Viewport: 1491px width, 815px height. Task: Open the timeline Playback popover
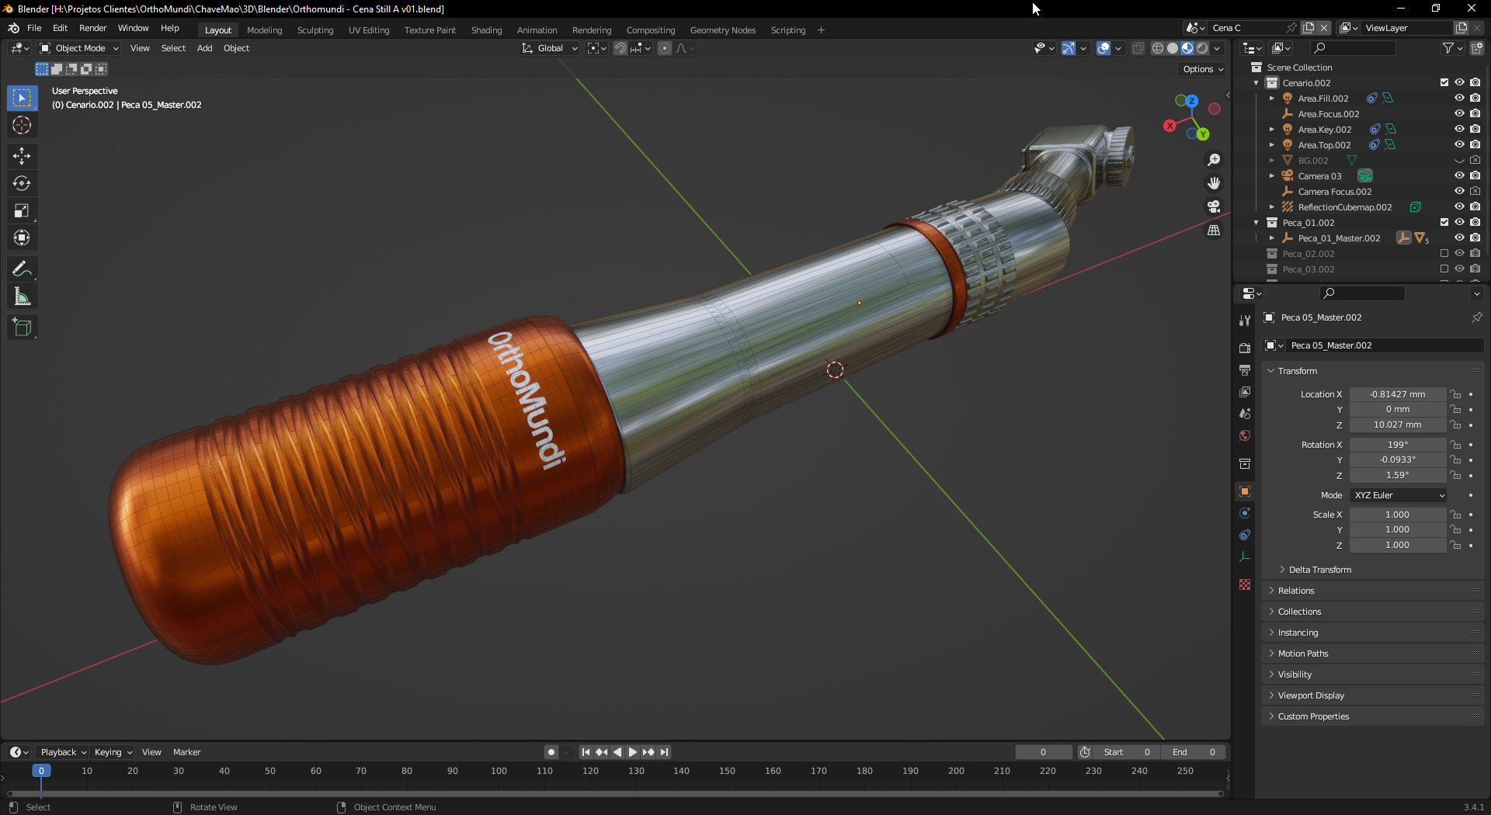pos(63,752)
